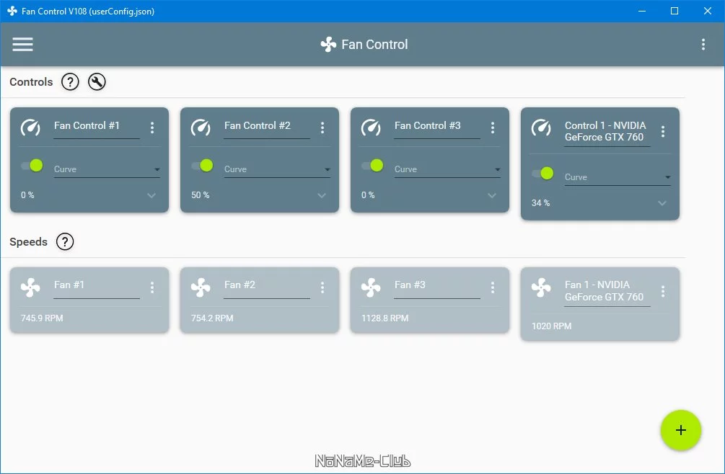Edit the Control 1 - NVIDIA GeForce name field
725x474 pixels.
[x=607, y=133]
